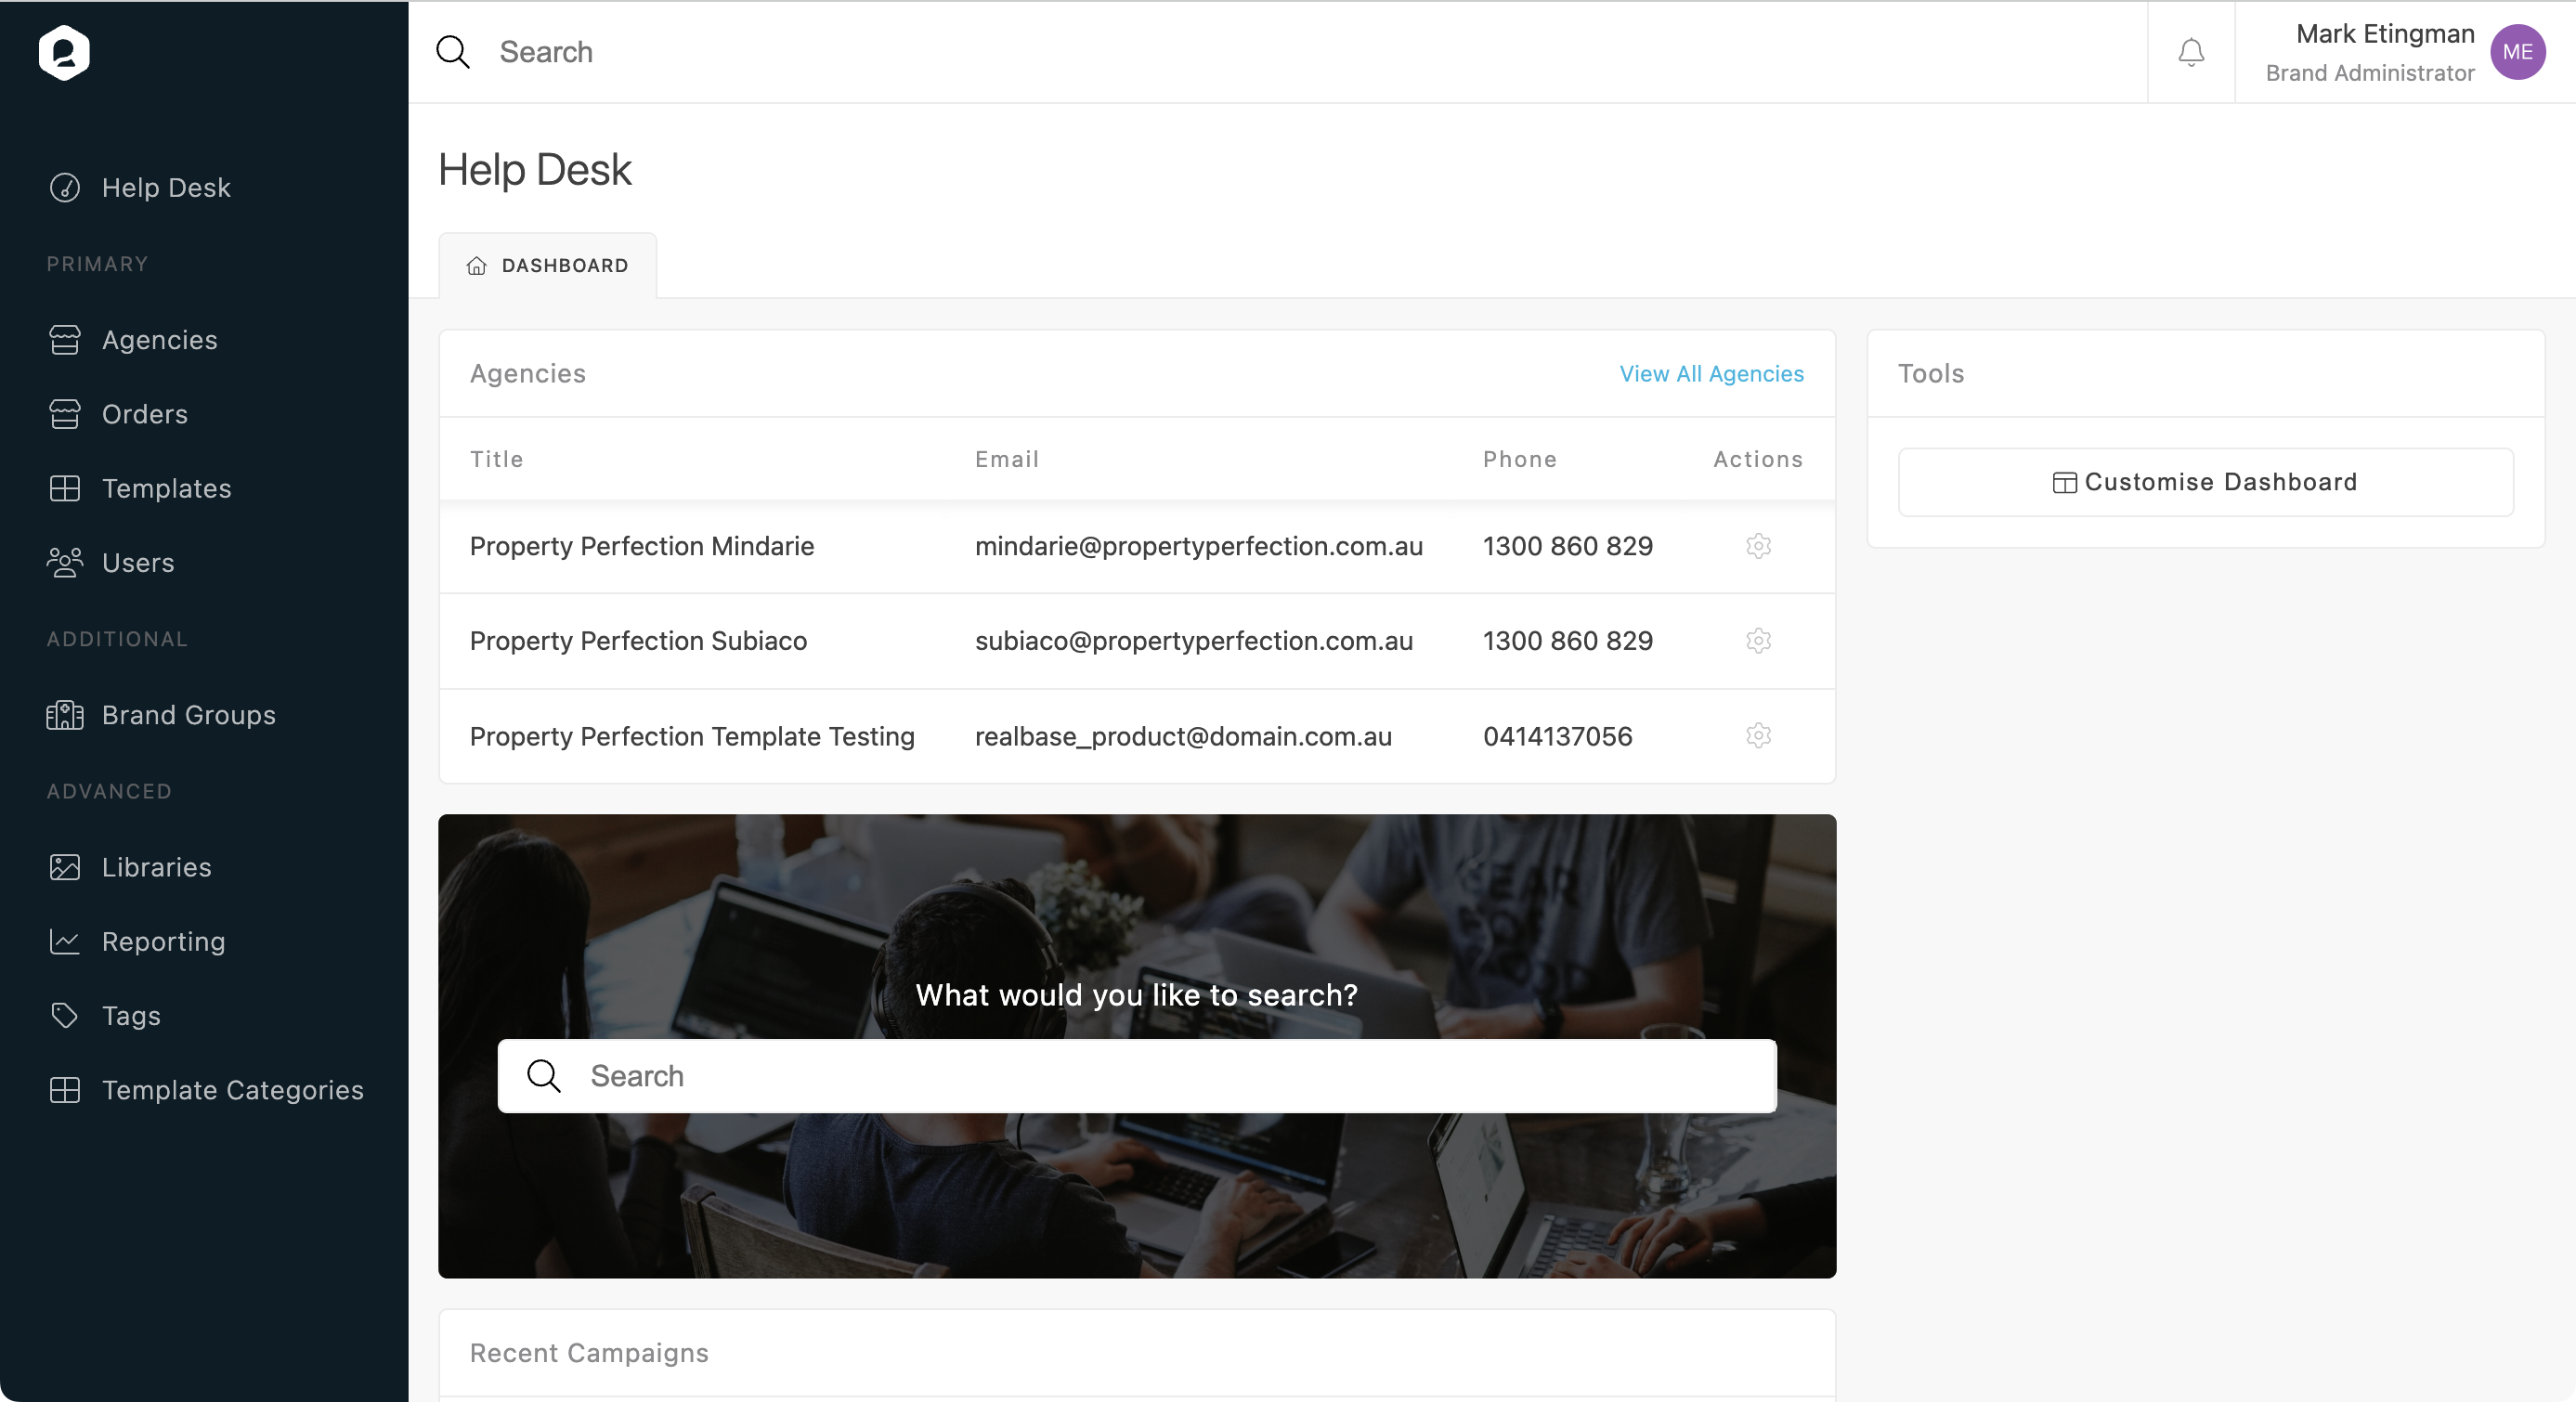Open Template Categories in the sidebar

[232, 1090]
